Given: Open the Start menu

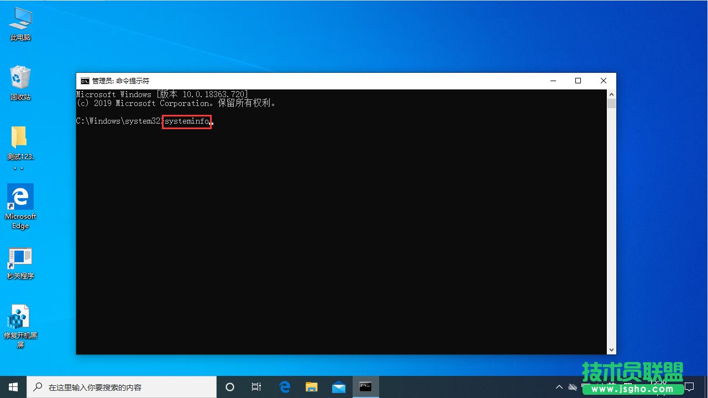Looking at the screenshot, I should pos(12,386).
